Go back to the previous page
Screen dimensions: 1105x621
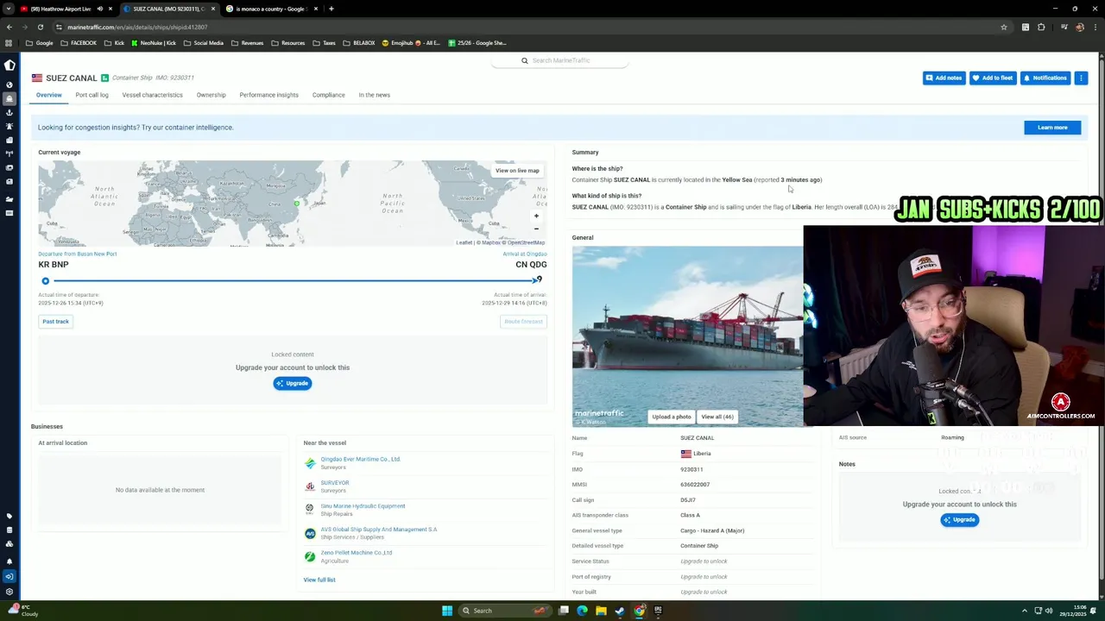point(9,27)
